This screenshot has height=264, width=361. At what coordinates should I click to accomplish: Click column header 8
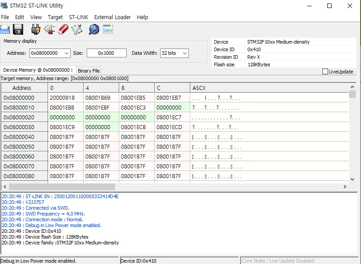pyautogui.click(x=137, y=88)
